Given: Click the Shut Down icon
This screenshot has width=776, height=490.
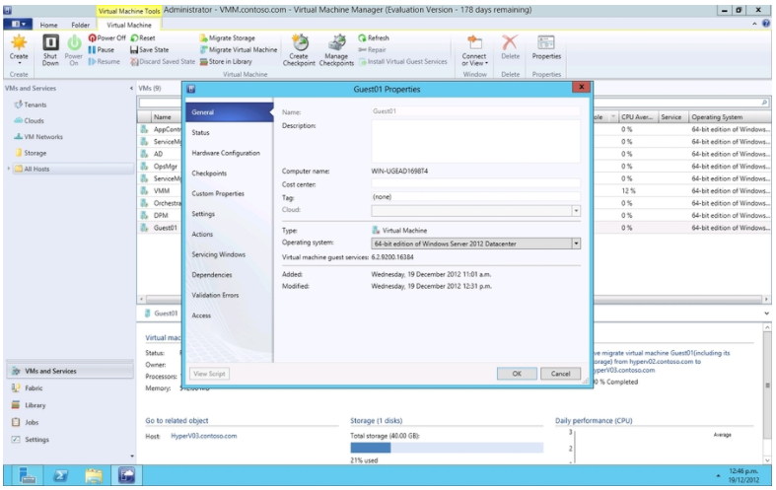Looking at the screenshot, I should pos(50,43).
